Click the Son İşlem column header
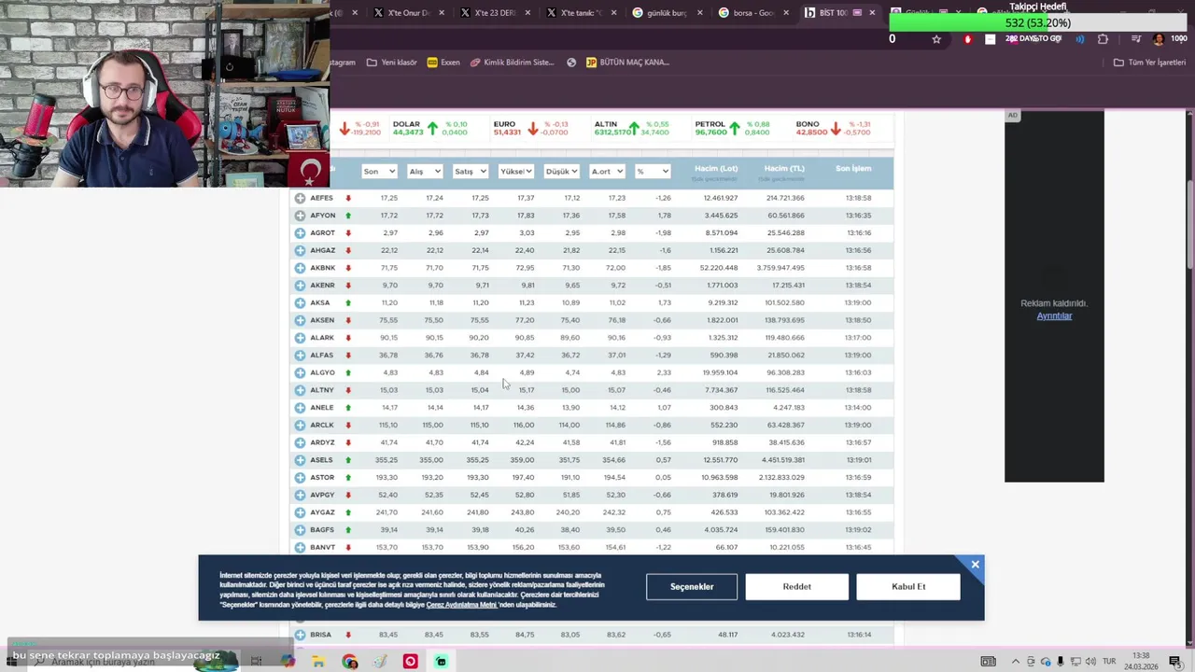 coord(853,169)
